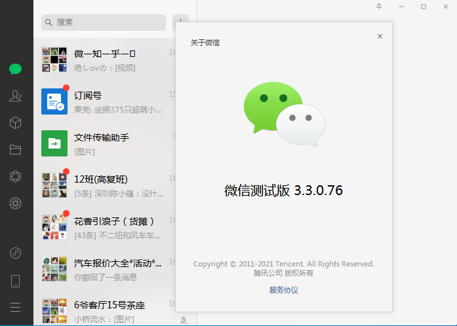The width and height of the screenshot is (457, 326).
Task: Click the WeChat logo in about dialog
Action: pyautogui.click(x=285, y=114)
